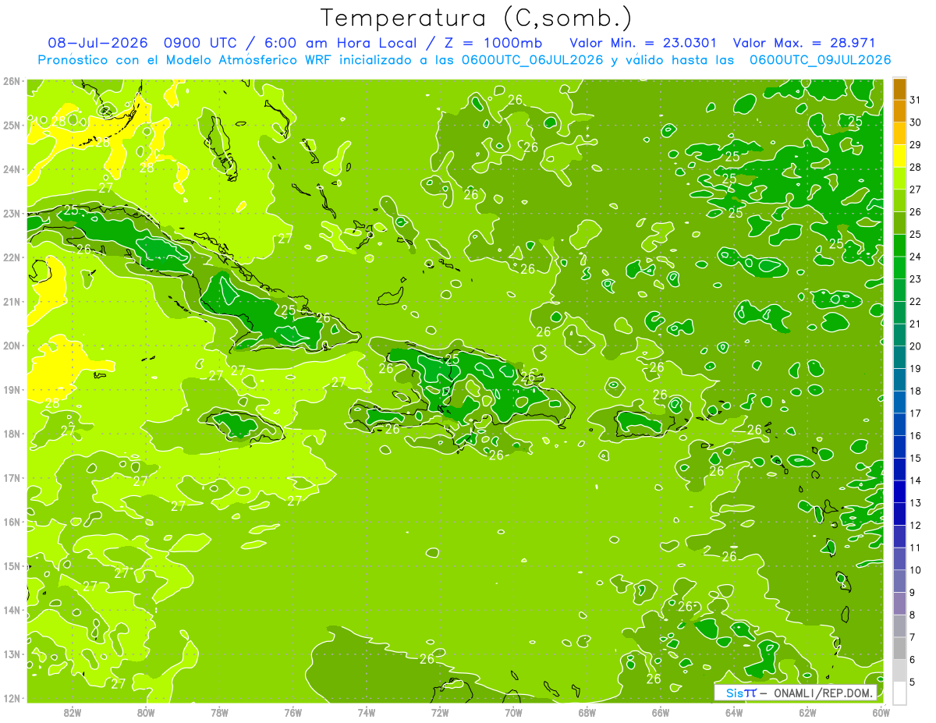Image resolution: width=936 pixels, height=723 pixels.
Task: Click the blue swatch between 15 and 16
Action: 899,446
